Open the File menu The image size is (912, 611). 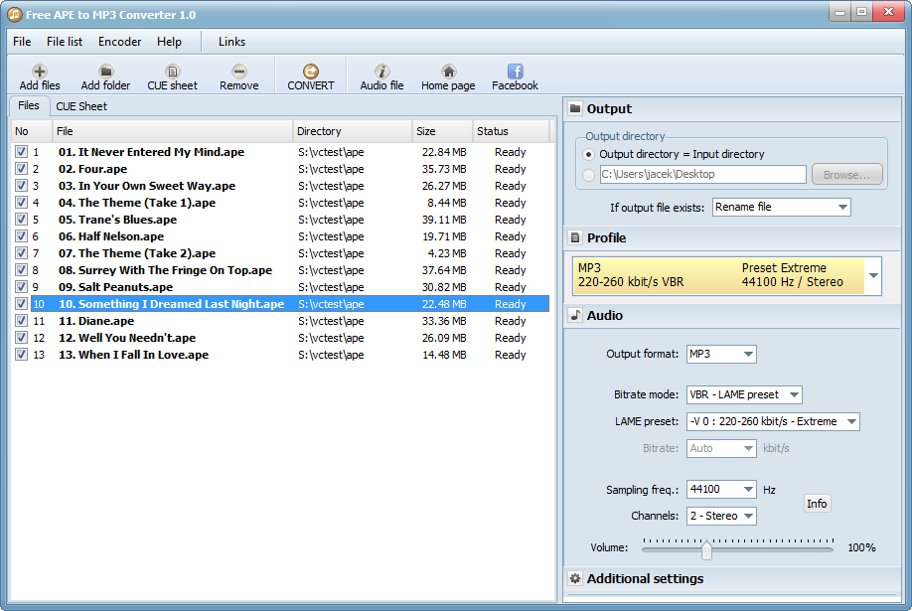click(22, 42)
